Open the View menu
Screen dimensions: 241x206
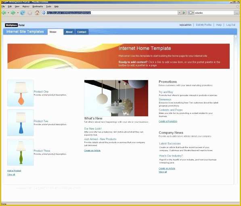pos(17,6)
